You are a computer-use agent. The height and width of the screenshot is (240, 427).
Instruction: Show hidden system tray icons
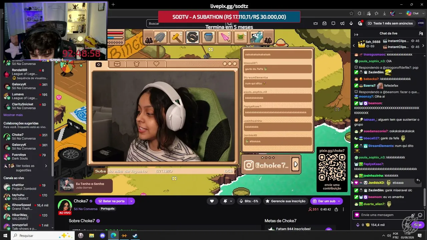click(x=383, y=236)
